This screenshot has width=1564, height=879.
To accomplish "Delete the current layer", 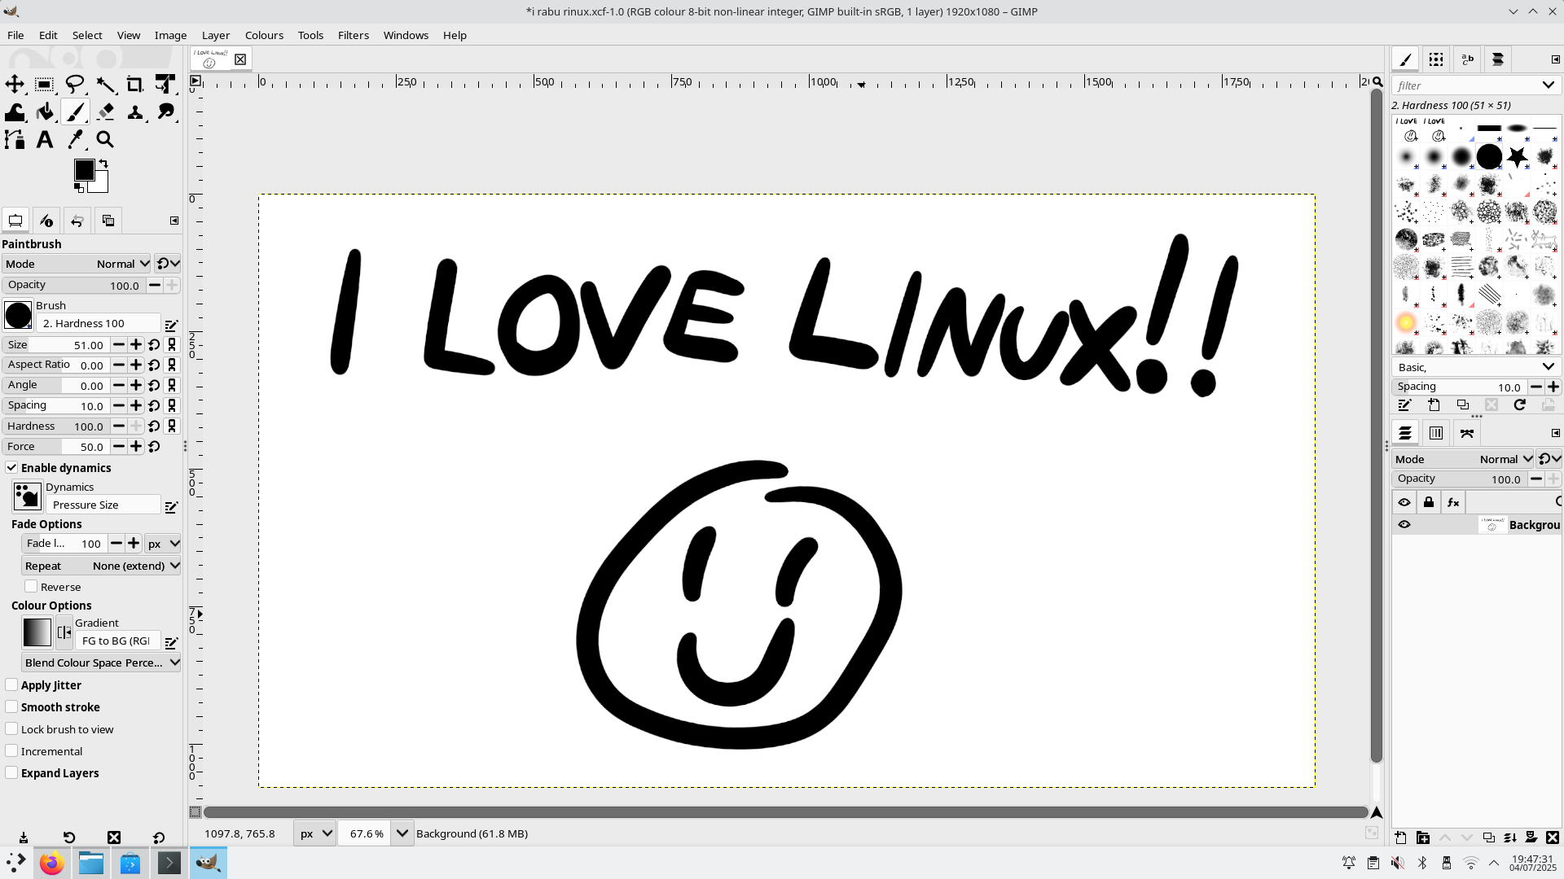I will click(x=1553, y=837).
